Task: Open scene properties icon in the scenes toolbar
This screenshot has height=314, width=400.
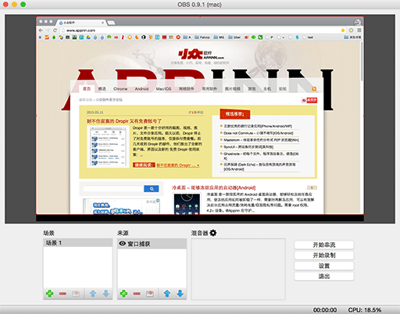Action: point(76,294)
